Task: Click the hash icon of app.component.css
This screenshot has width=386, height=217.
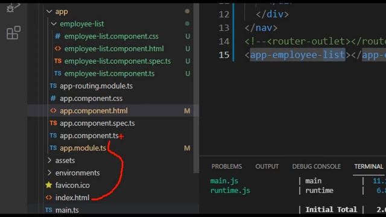Action: pyautogui.click(x=53, y=98)
